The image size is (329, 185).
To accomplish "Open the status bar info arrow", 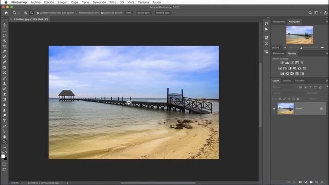I will pos(67,183).
